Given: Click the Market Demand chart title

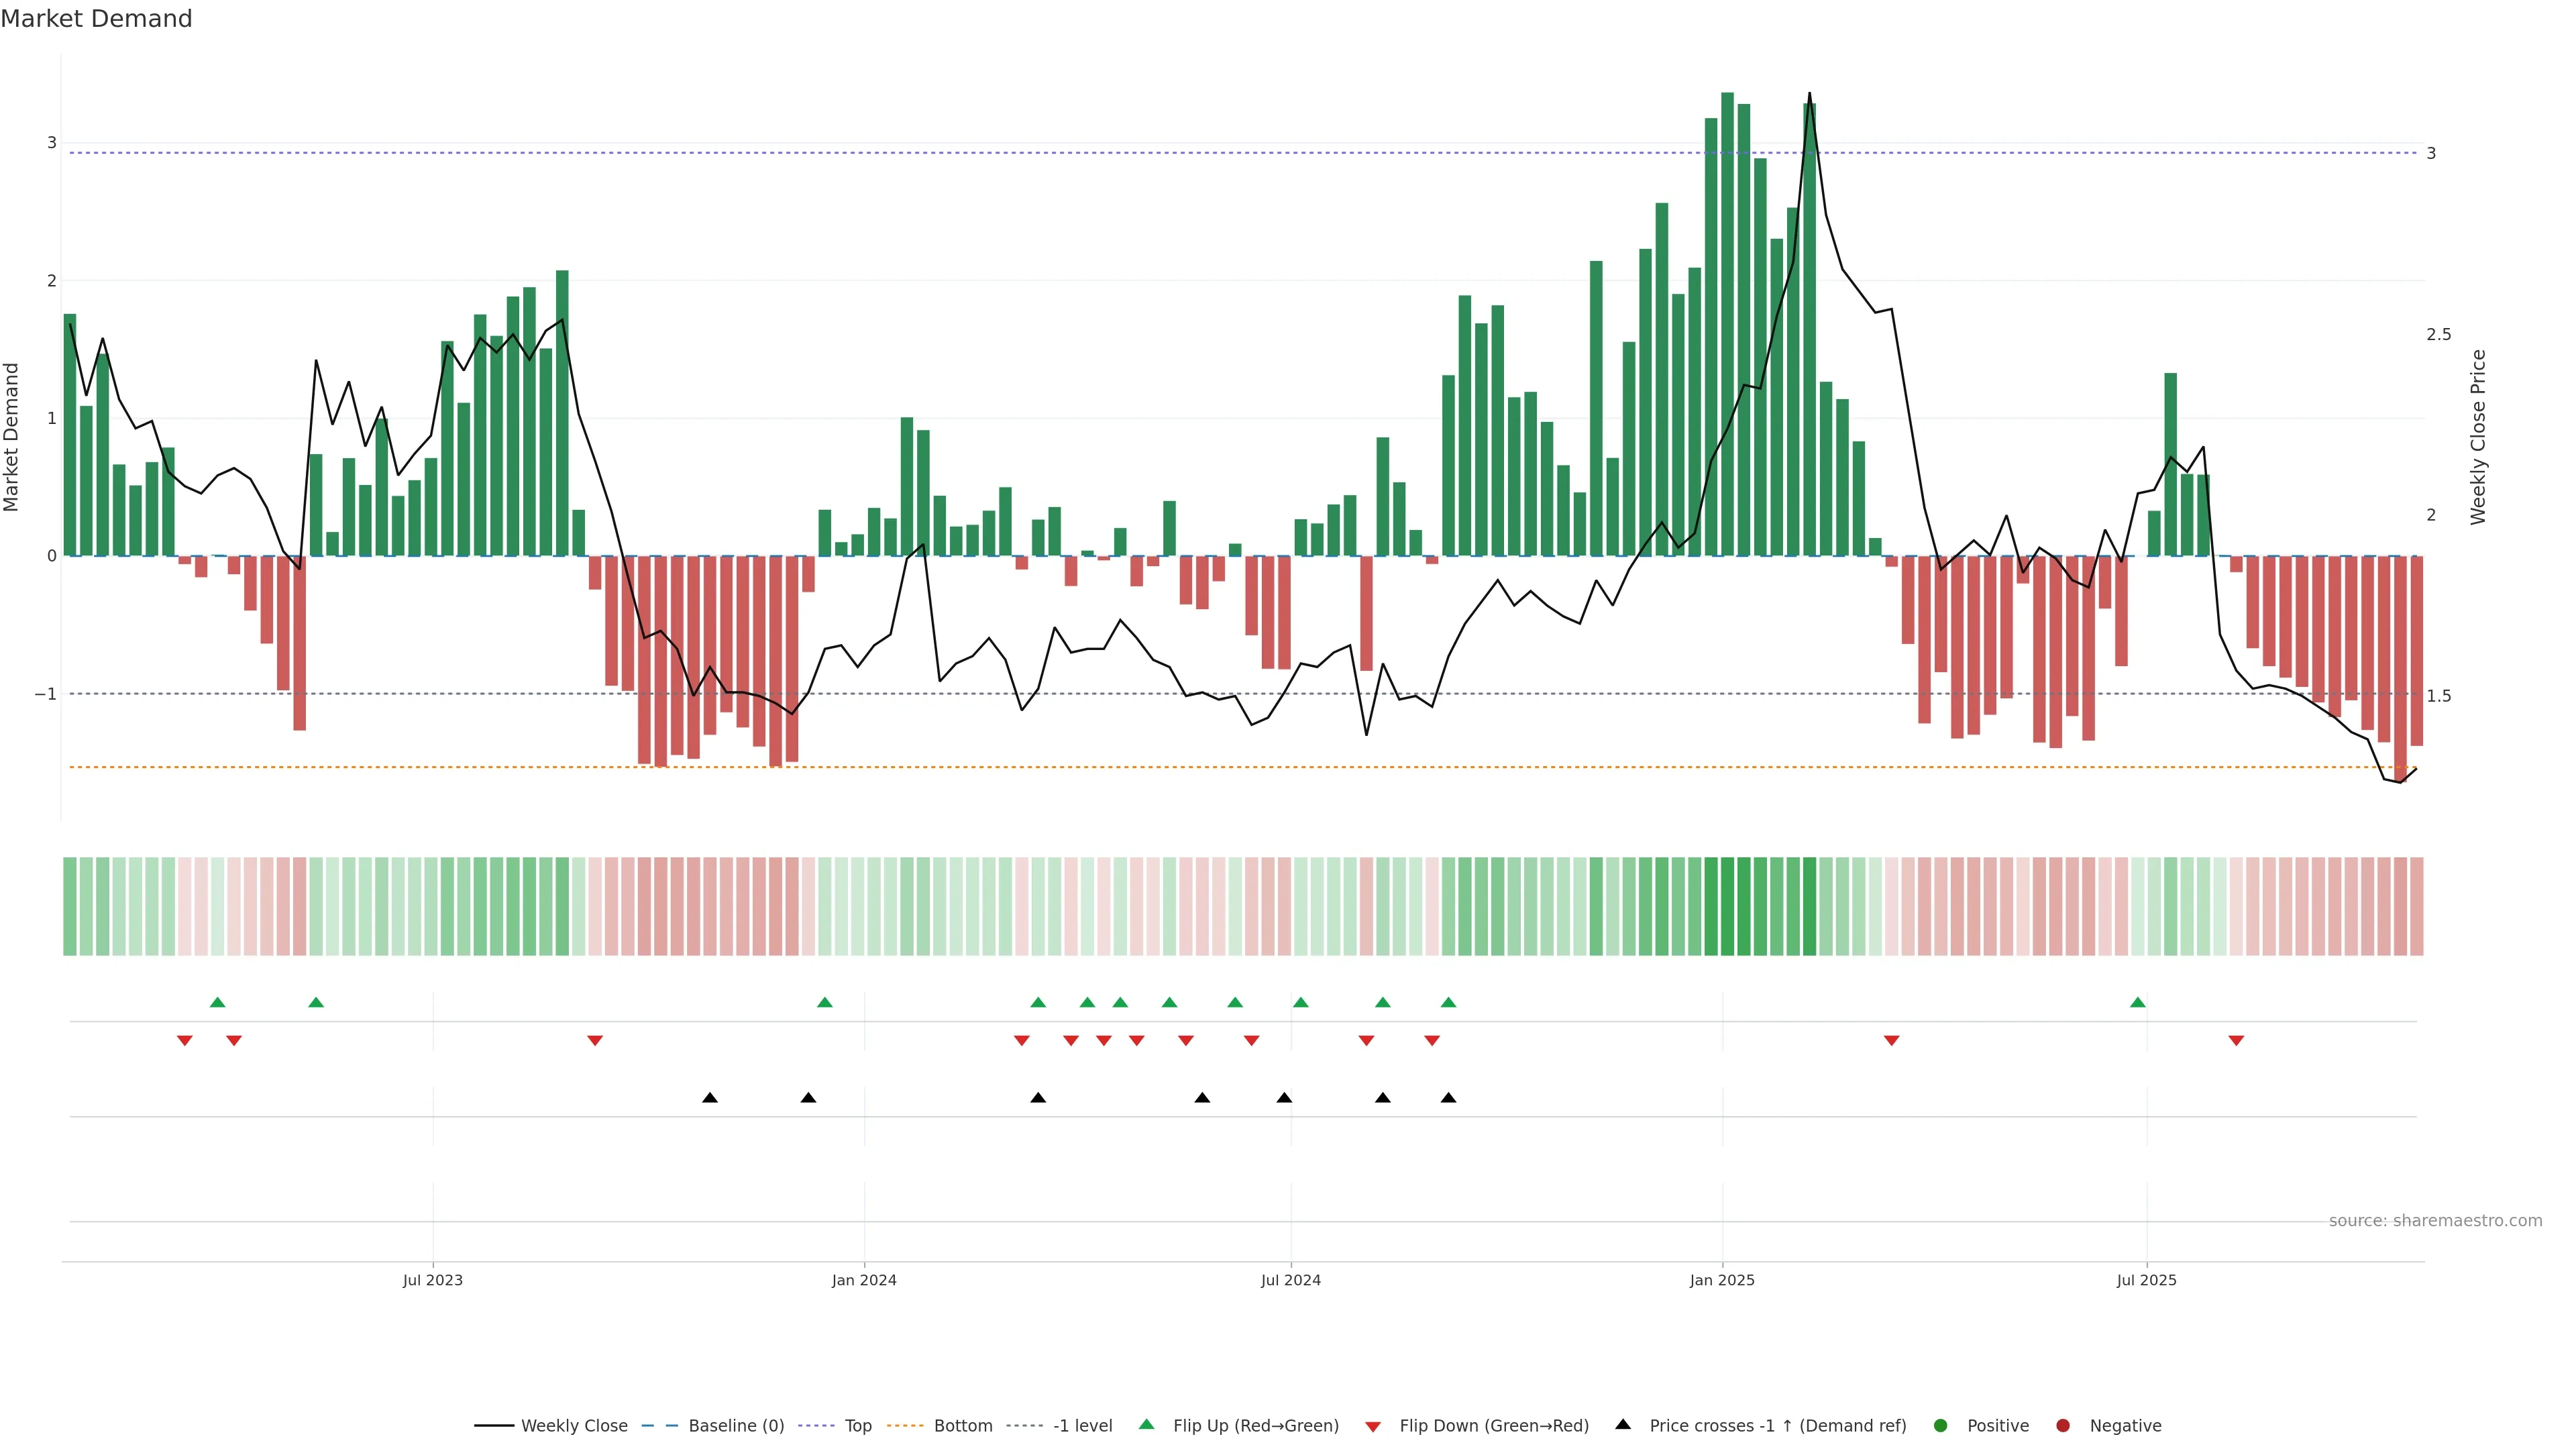Looking at the screenshot, I should 96,19.
